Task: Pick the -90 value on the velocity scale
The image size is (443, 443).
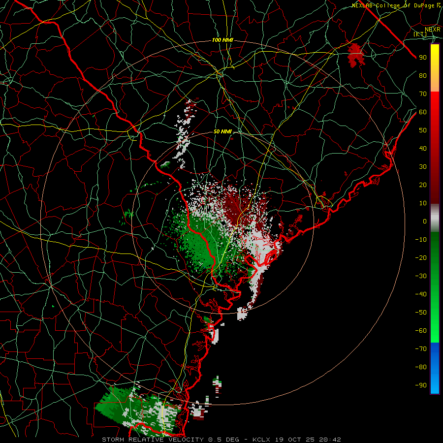Action: [x=421, y=385]
